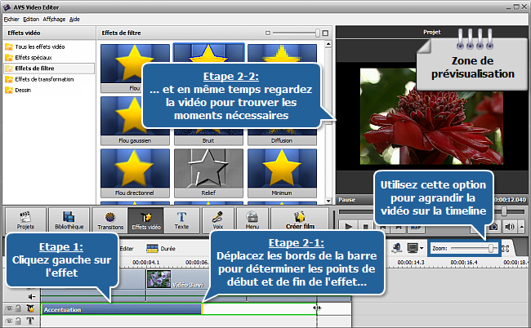The width and height of the screenshot is (531, 328).
Task: Open the Fichier menu
Action: point(11,20)
